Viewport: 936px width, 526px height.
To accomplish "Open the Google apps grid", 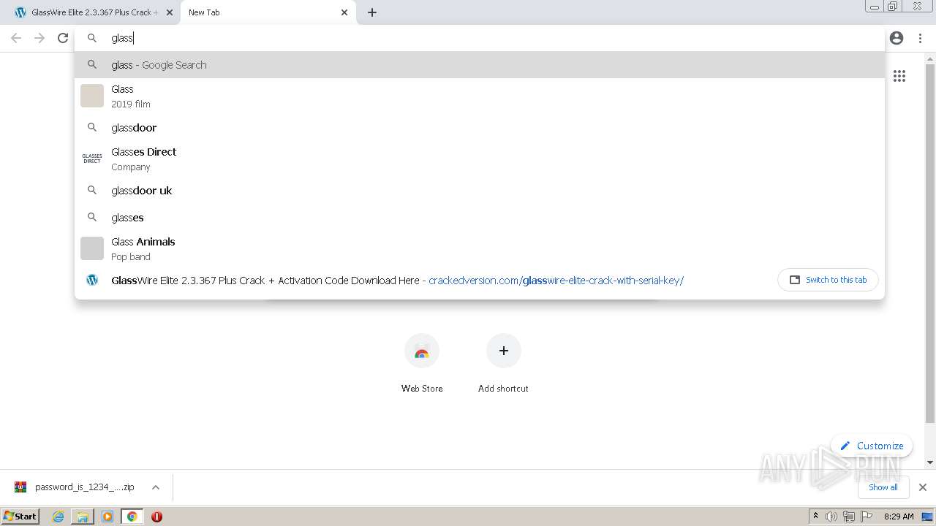I will [x=899, y=76].
